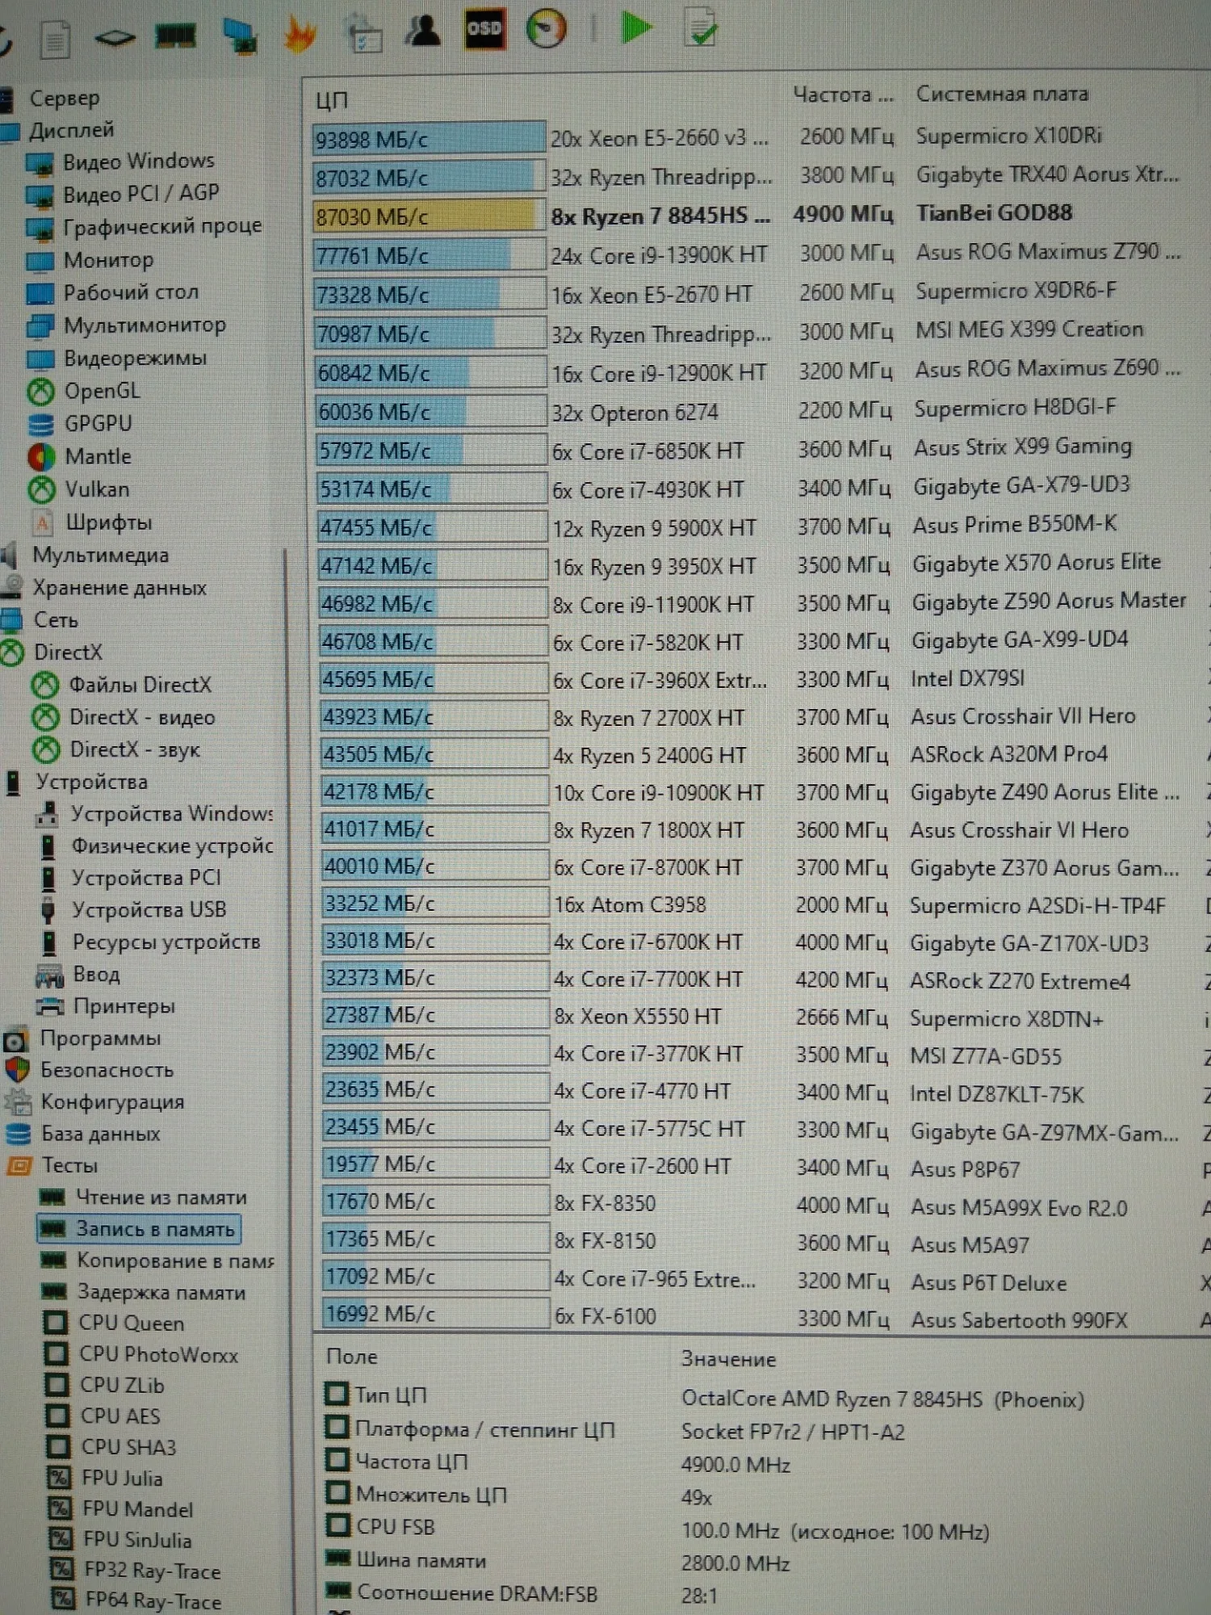The height and width of the screenshot is (1615, 1211).
Task: Select Хранение данных category
Action: 119,588
